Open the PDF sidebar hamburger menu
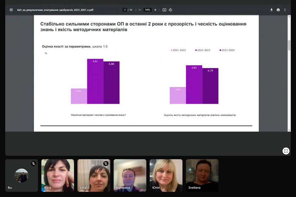This screenshot has width=296, height=197. tap(11, 10)
